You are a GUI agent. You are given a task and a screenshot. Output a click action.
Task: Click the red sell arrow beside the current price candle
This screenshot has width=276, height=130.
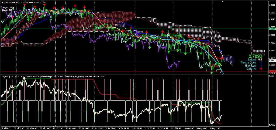pos(222,58)
